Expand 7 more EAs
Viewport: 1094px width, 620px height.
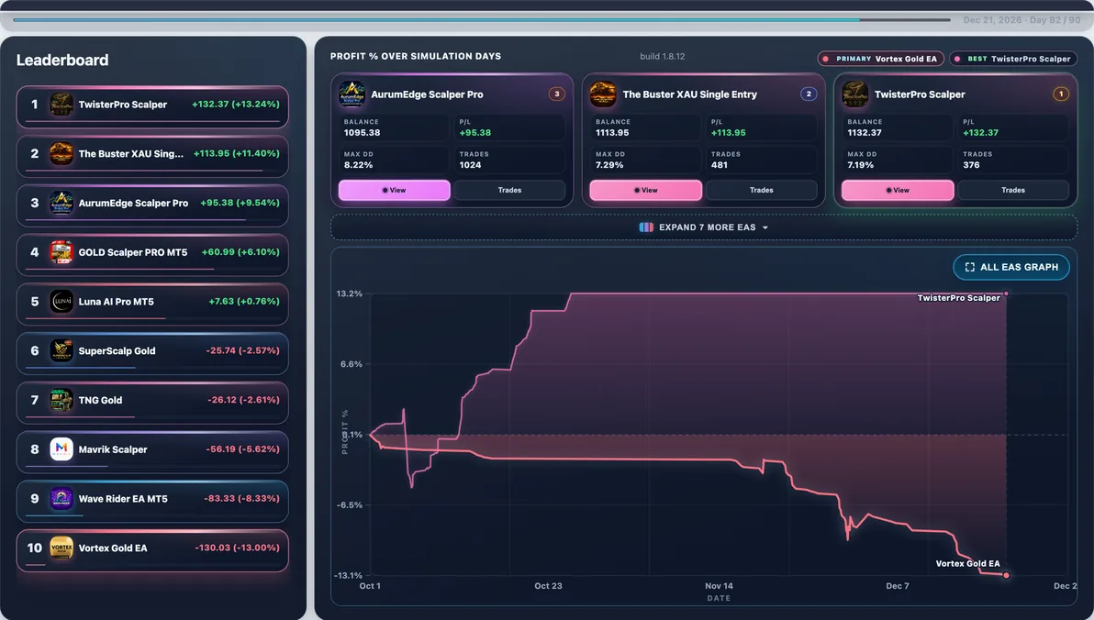(x=704, y=227)
